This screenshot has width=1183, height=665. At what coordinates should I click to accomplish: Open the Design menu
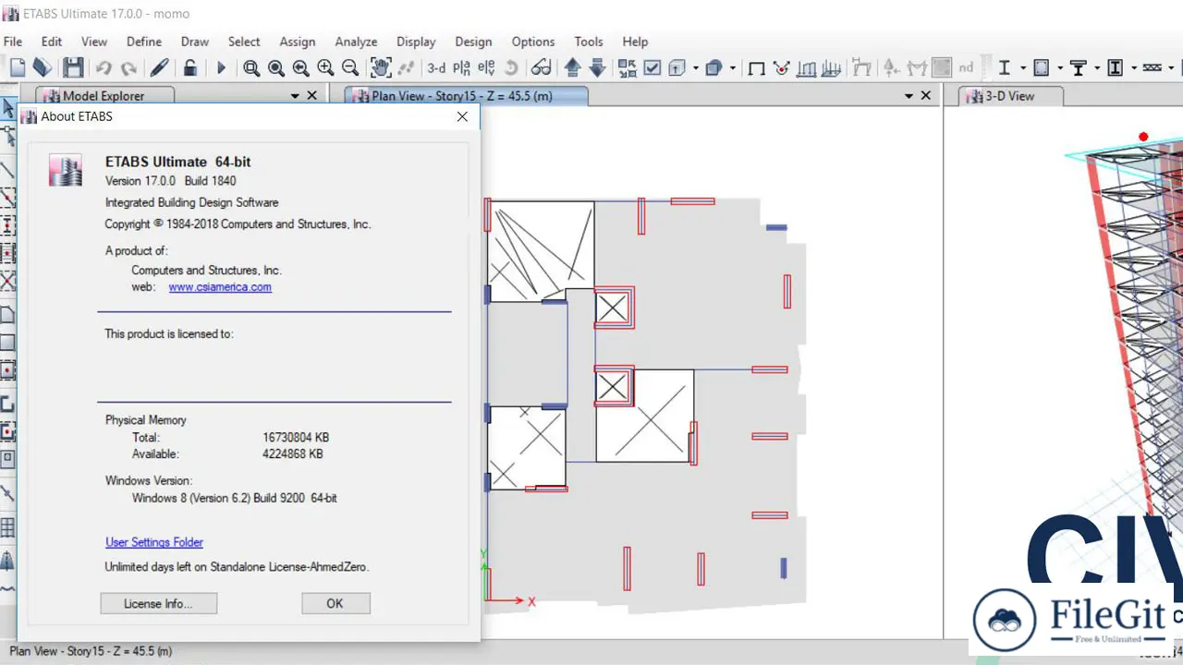(x=473, y=42)
